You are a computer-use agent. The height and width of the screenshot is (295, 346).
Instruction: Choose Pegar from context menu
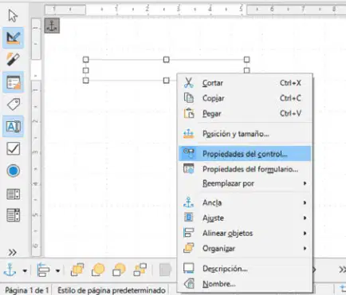tap(245, 113)
